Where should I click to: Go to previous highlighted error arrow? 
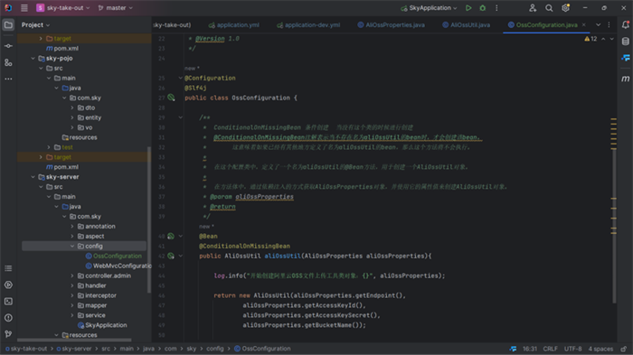(603, 39)
